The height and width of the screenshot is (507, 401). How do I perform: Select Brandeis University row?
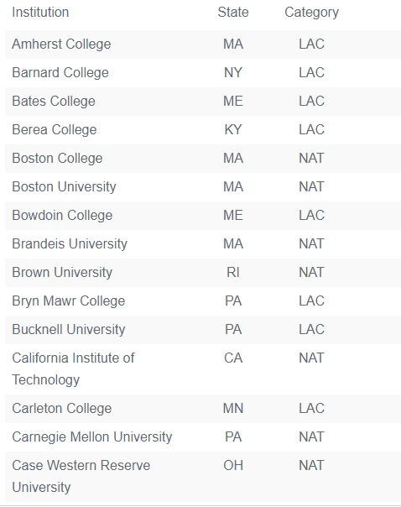click(x=203, y=244)
